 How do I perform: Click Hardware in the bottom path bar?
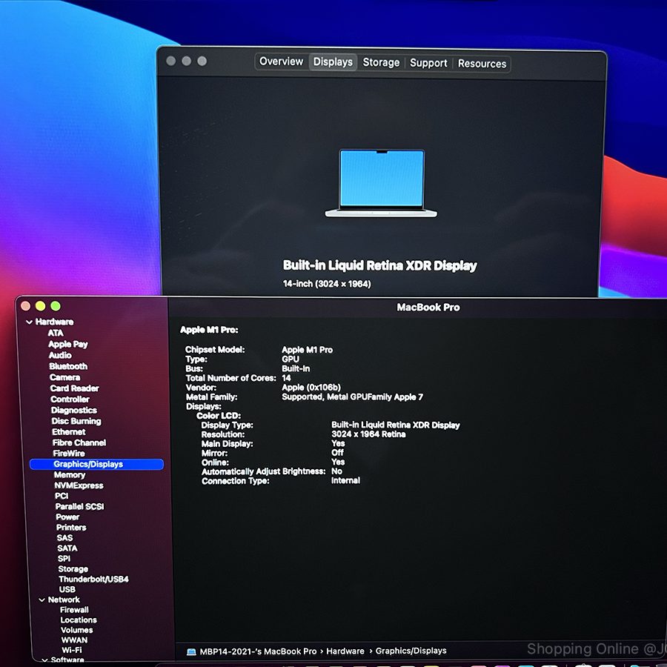pyautogui.click(x=345, y=651)
